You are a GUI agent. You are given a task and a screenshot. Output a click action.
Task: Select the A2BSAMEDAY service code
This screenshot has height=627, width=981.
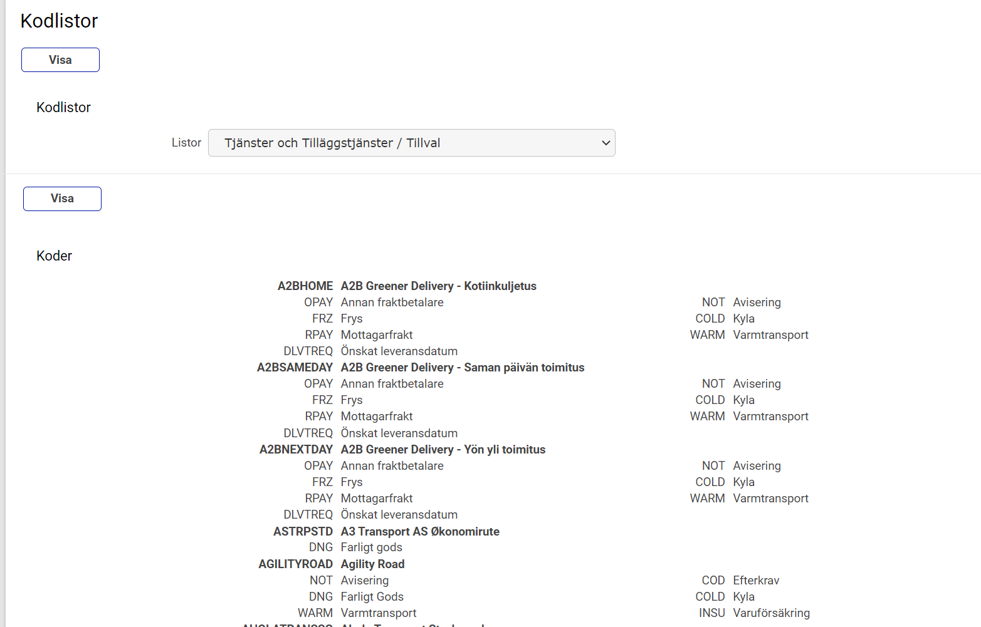point(295,367)
